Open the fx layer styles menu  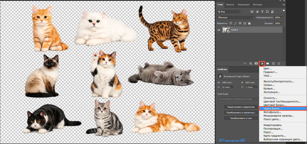(x=251, y=63)
